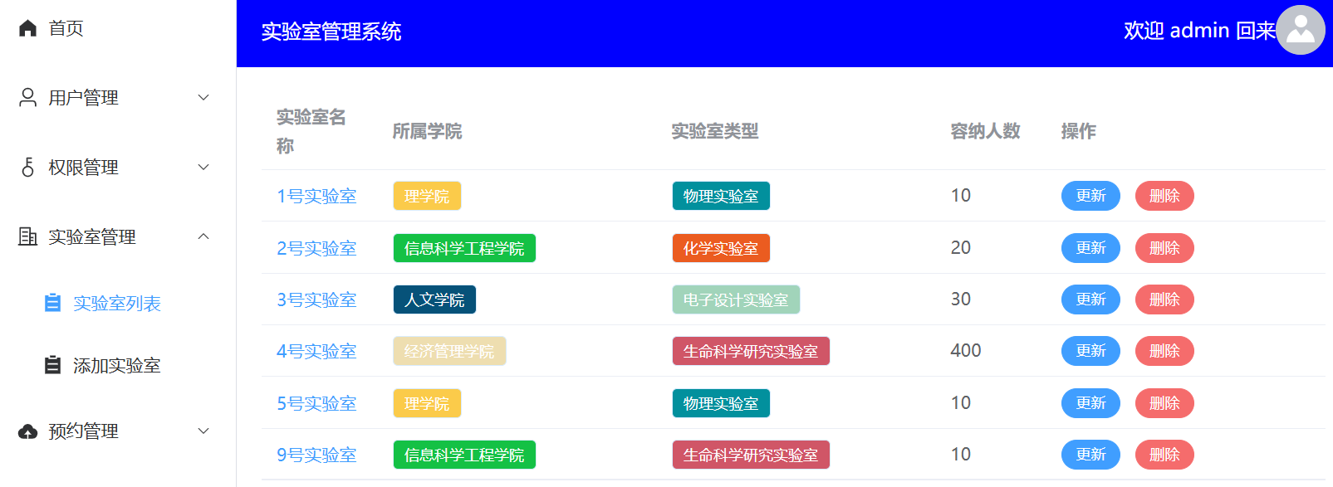Screen dimensions: 1333x487
Task: Click the home icon in sidebar
Action: pos(27,28)
